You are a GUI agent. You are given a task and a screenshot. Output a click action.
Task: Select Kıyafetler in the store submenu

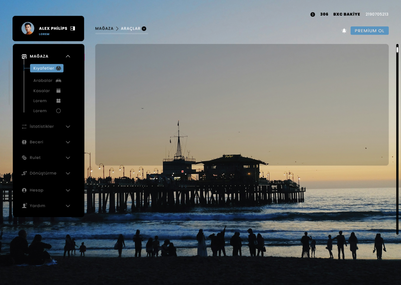coord(46,68)
